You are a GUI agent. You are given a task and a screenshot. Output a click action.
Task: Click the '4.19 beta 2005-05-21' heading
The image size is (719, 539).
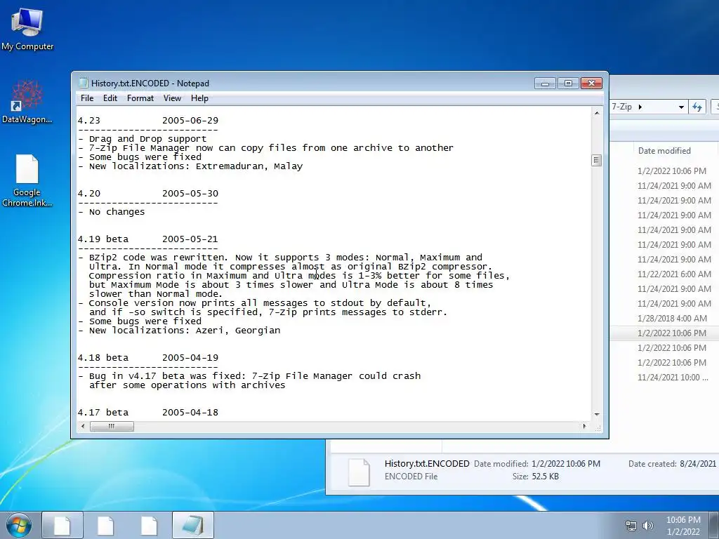coord(147,239)
